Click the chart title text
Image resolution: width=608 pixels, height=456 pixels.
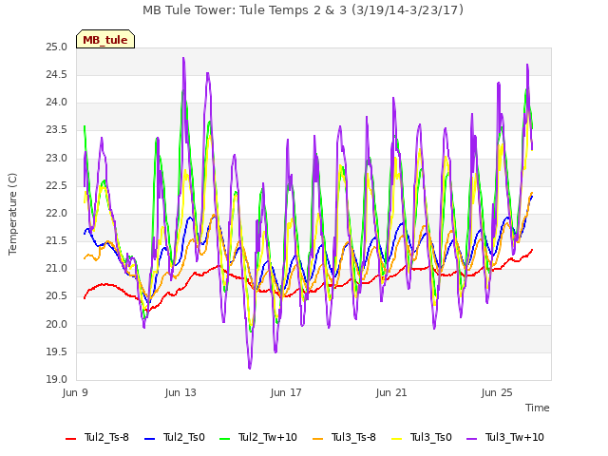pyautogui.click(x=303, y=10)
